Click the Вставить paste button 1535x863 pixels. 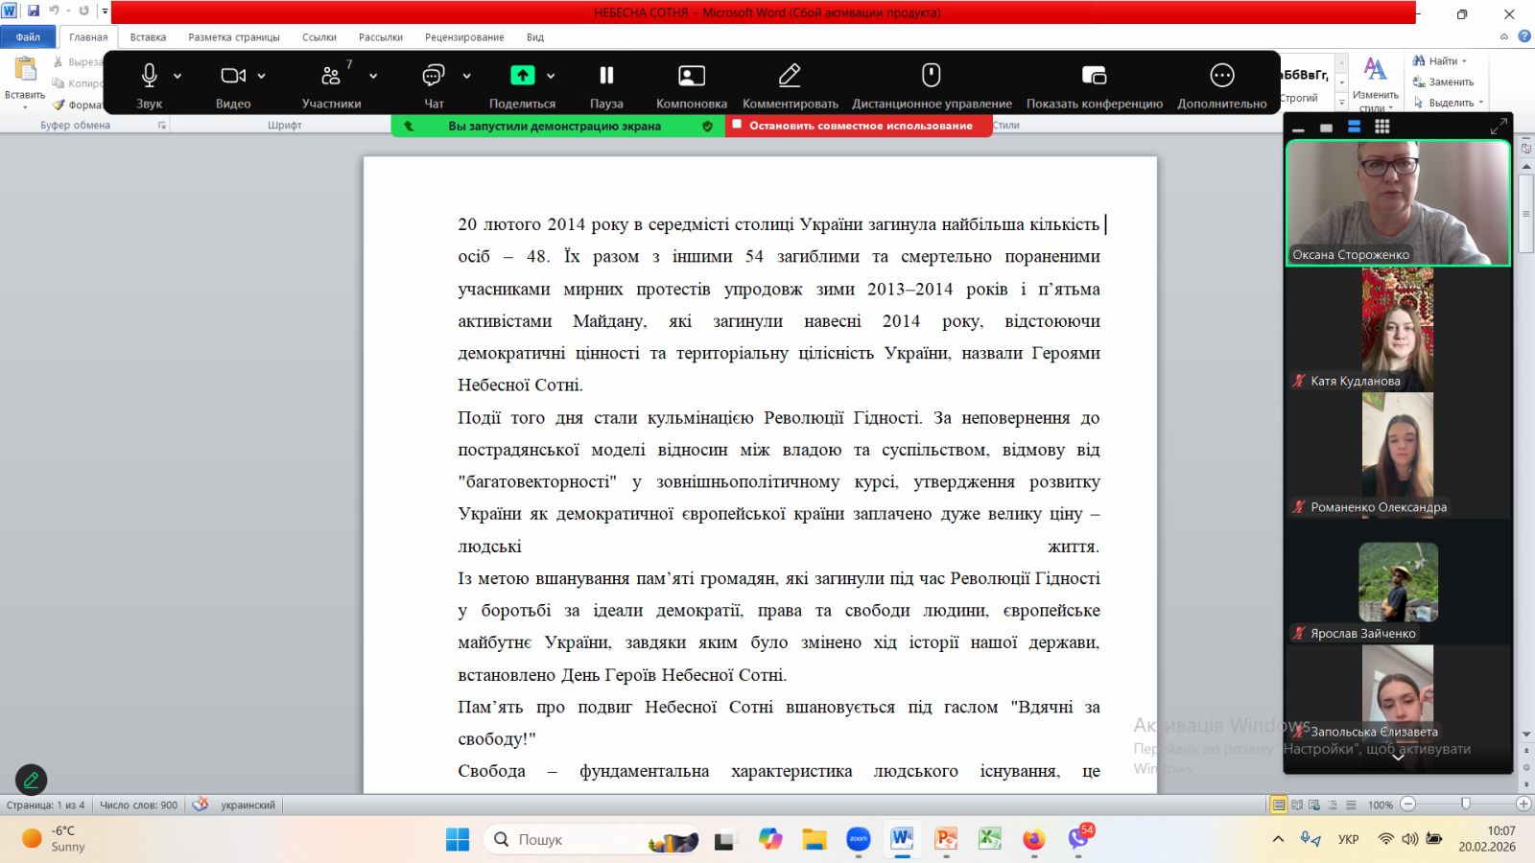coord(25,81)
